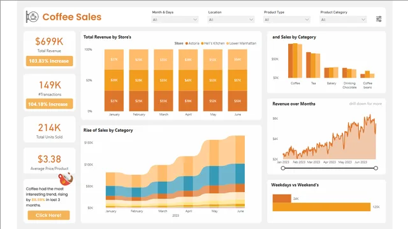Open the Month & Days dropdown
408x229 pixels.
[x=175, y=20]
